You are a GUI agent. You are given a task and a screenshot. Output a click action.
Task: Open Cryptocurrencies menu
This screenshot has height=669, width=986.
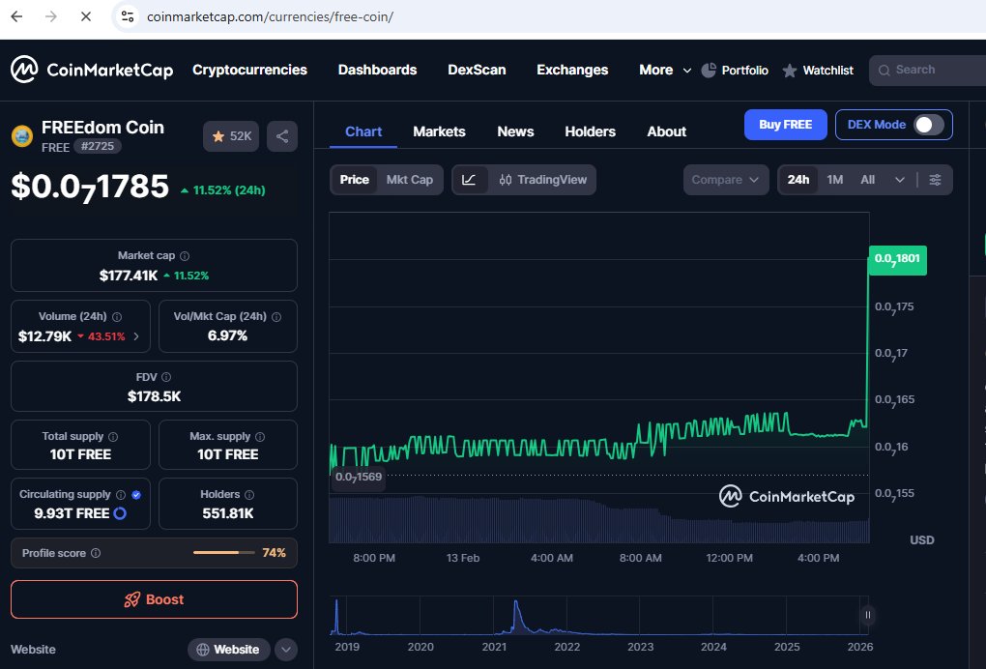249,70
